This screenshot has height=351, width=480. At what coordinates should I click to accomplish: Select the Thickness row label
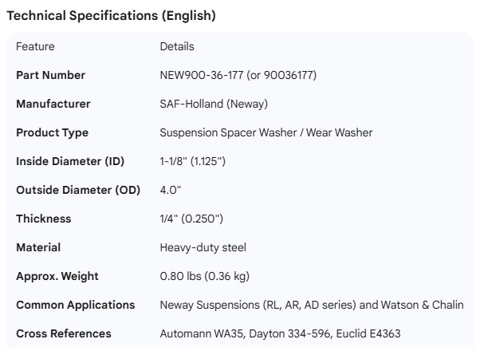pos(44,219)
